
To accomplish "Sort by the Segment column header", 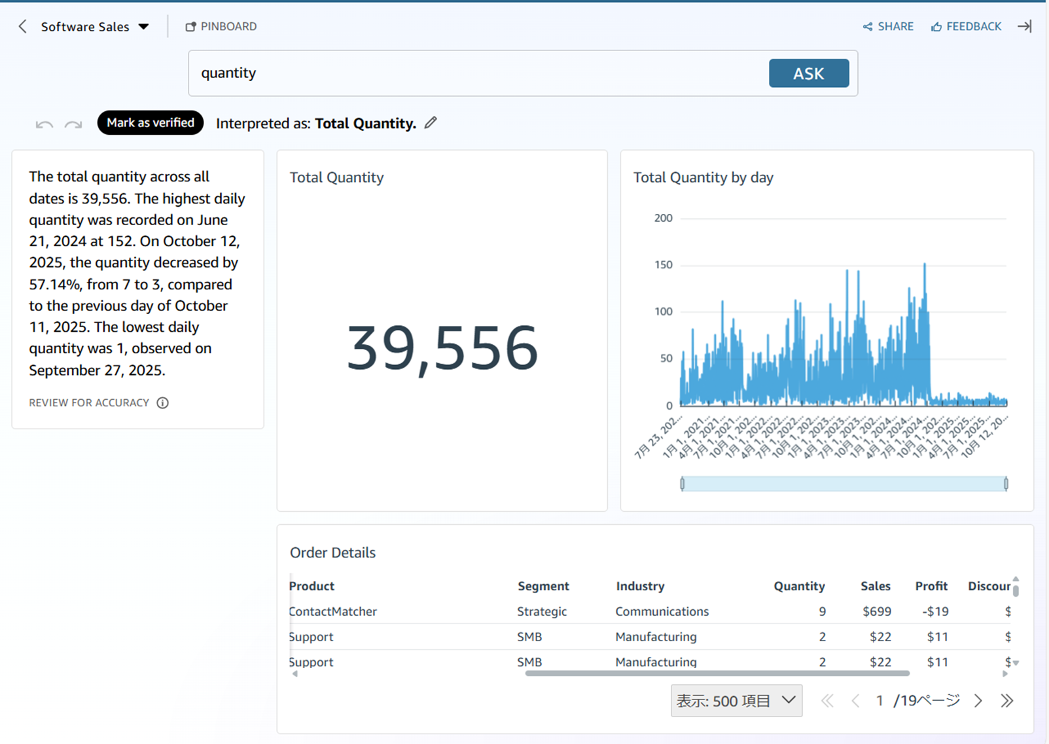I will point(543,586).
